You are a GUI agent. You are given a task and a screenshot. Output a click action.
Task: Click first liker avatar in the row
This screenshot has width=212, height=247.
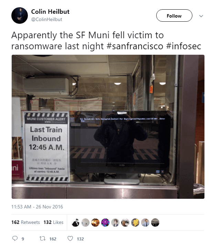click(x=75, y=223)
